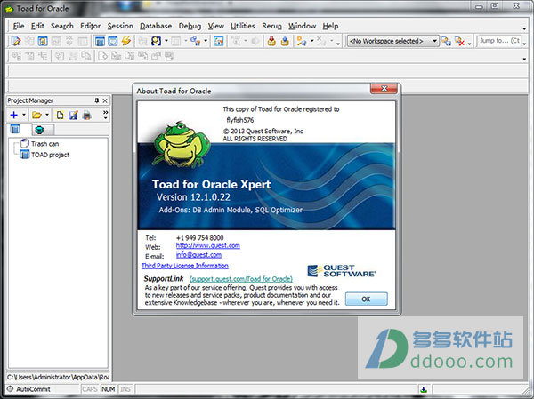The width and height of the screenshot is (534, 399).
Task: Open the File menu
Action: pos(19,26)
